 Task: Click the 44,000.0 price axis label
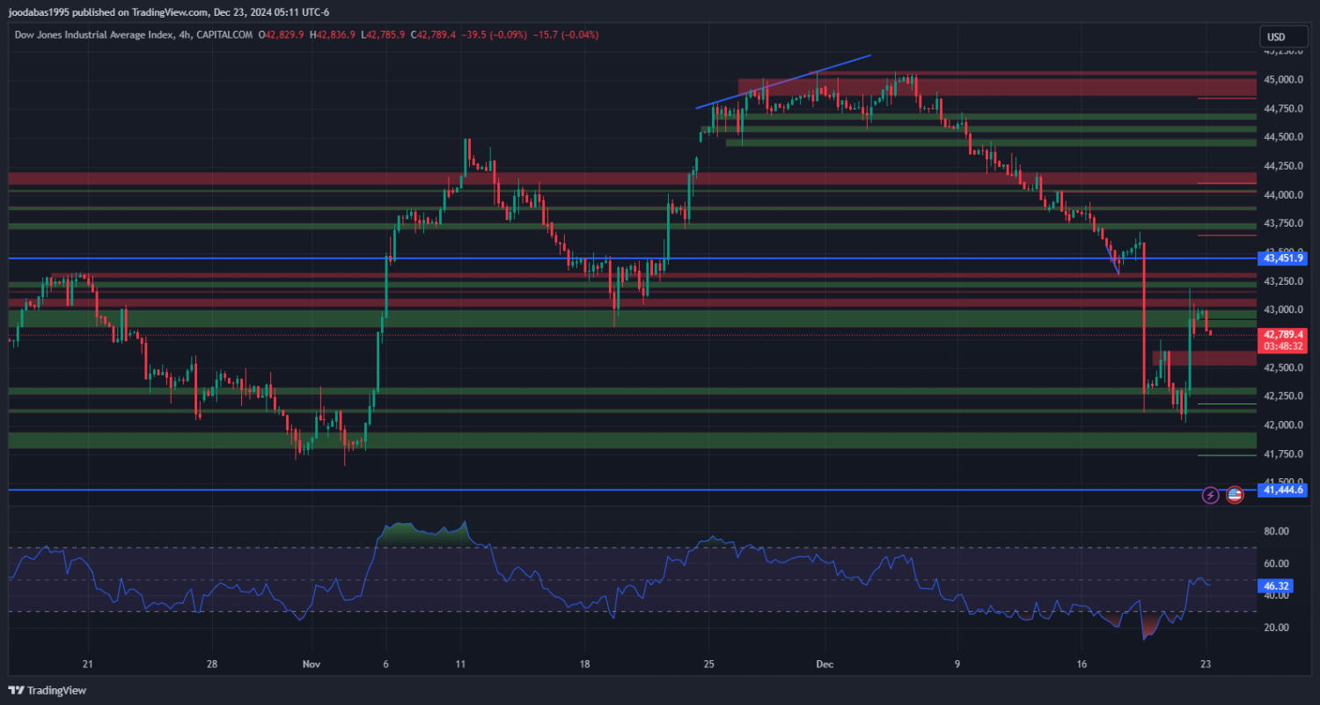[1282, 195]
